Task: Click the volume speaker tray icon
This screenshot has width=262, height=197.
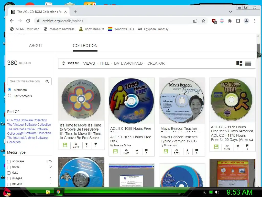Action: (x=217, y=192)
